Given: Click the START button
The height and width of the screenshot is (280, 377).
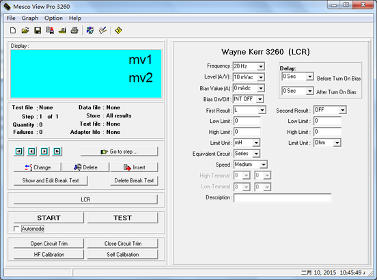Looking at the screenshot, I should point(48,218).
